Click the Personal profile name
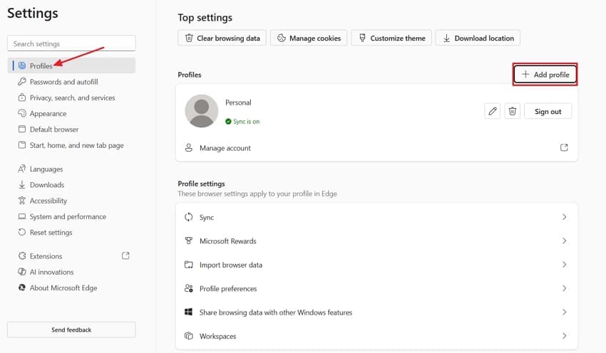This screenshot has height=353, width=606. (238, 102)
